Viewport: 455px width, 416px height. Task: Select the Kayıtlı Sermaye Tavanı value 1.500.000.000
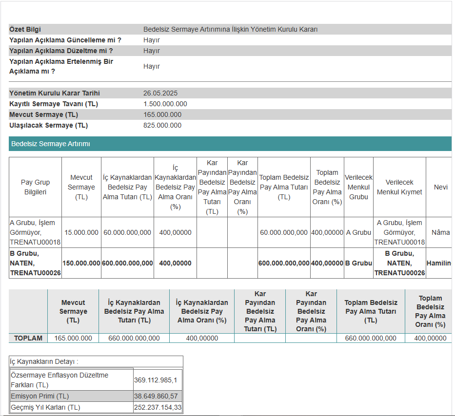coord(165,104)
